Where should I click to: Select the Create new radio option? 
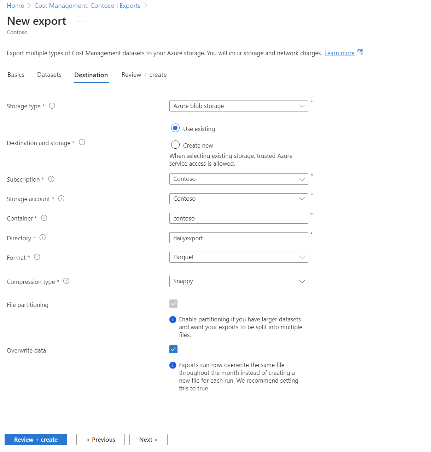pyautogui.click(x=175, y=145)
